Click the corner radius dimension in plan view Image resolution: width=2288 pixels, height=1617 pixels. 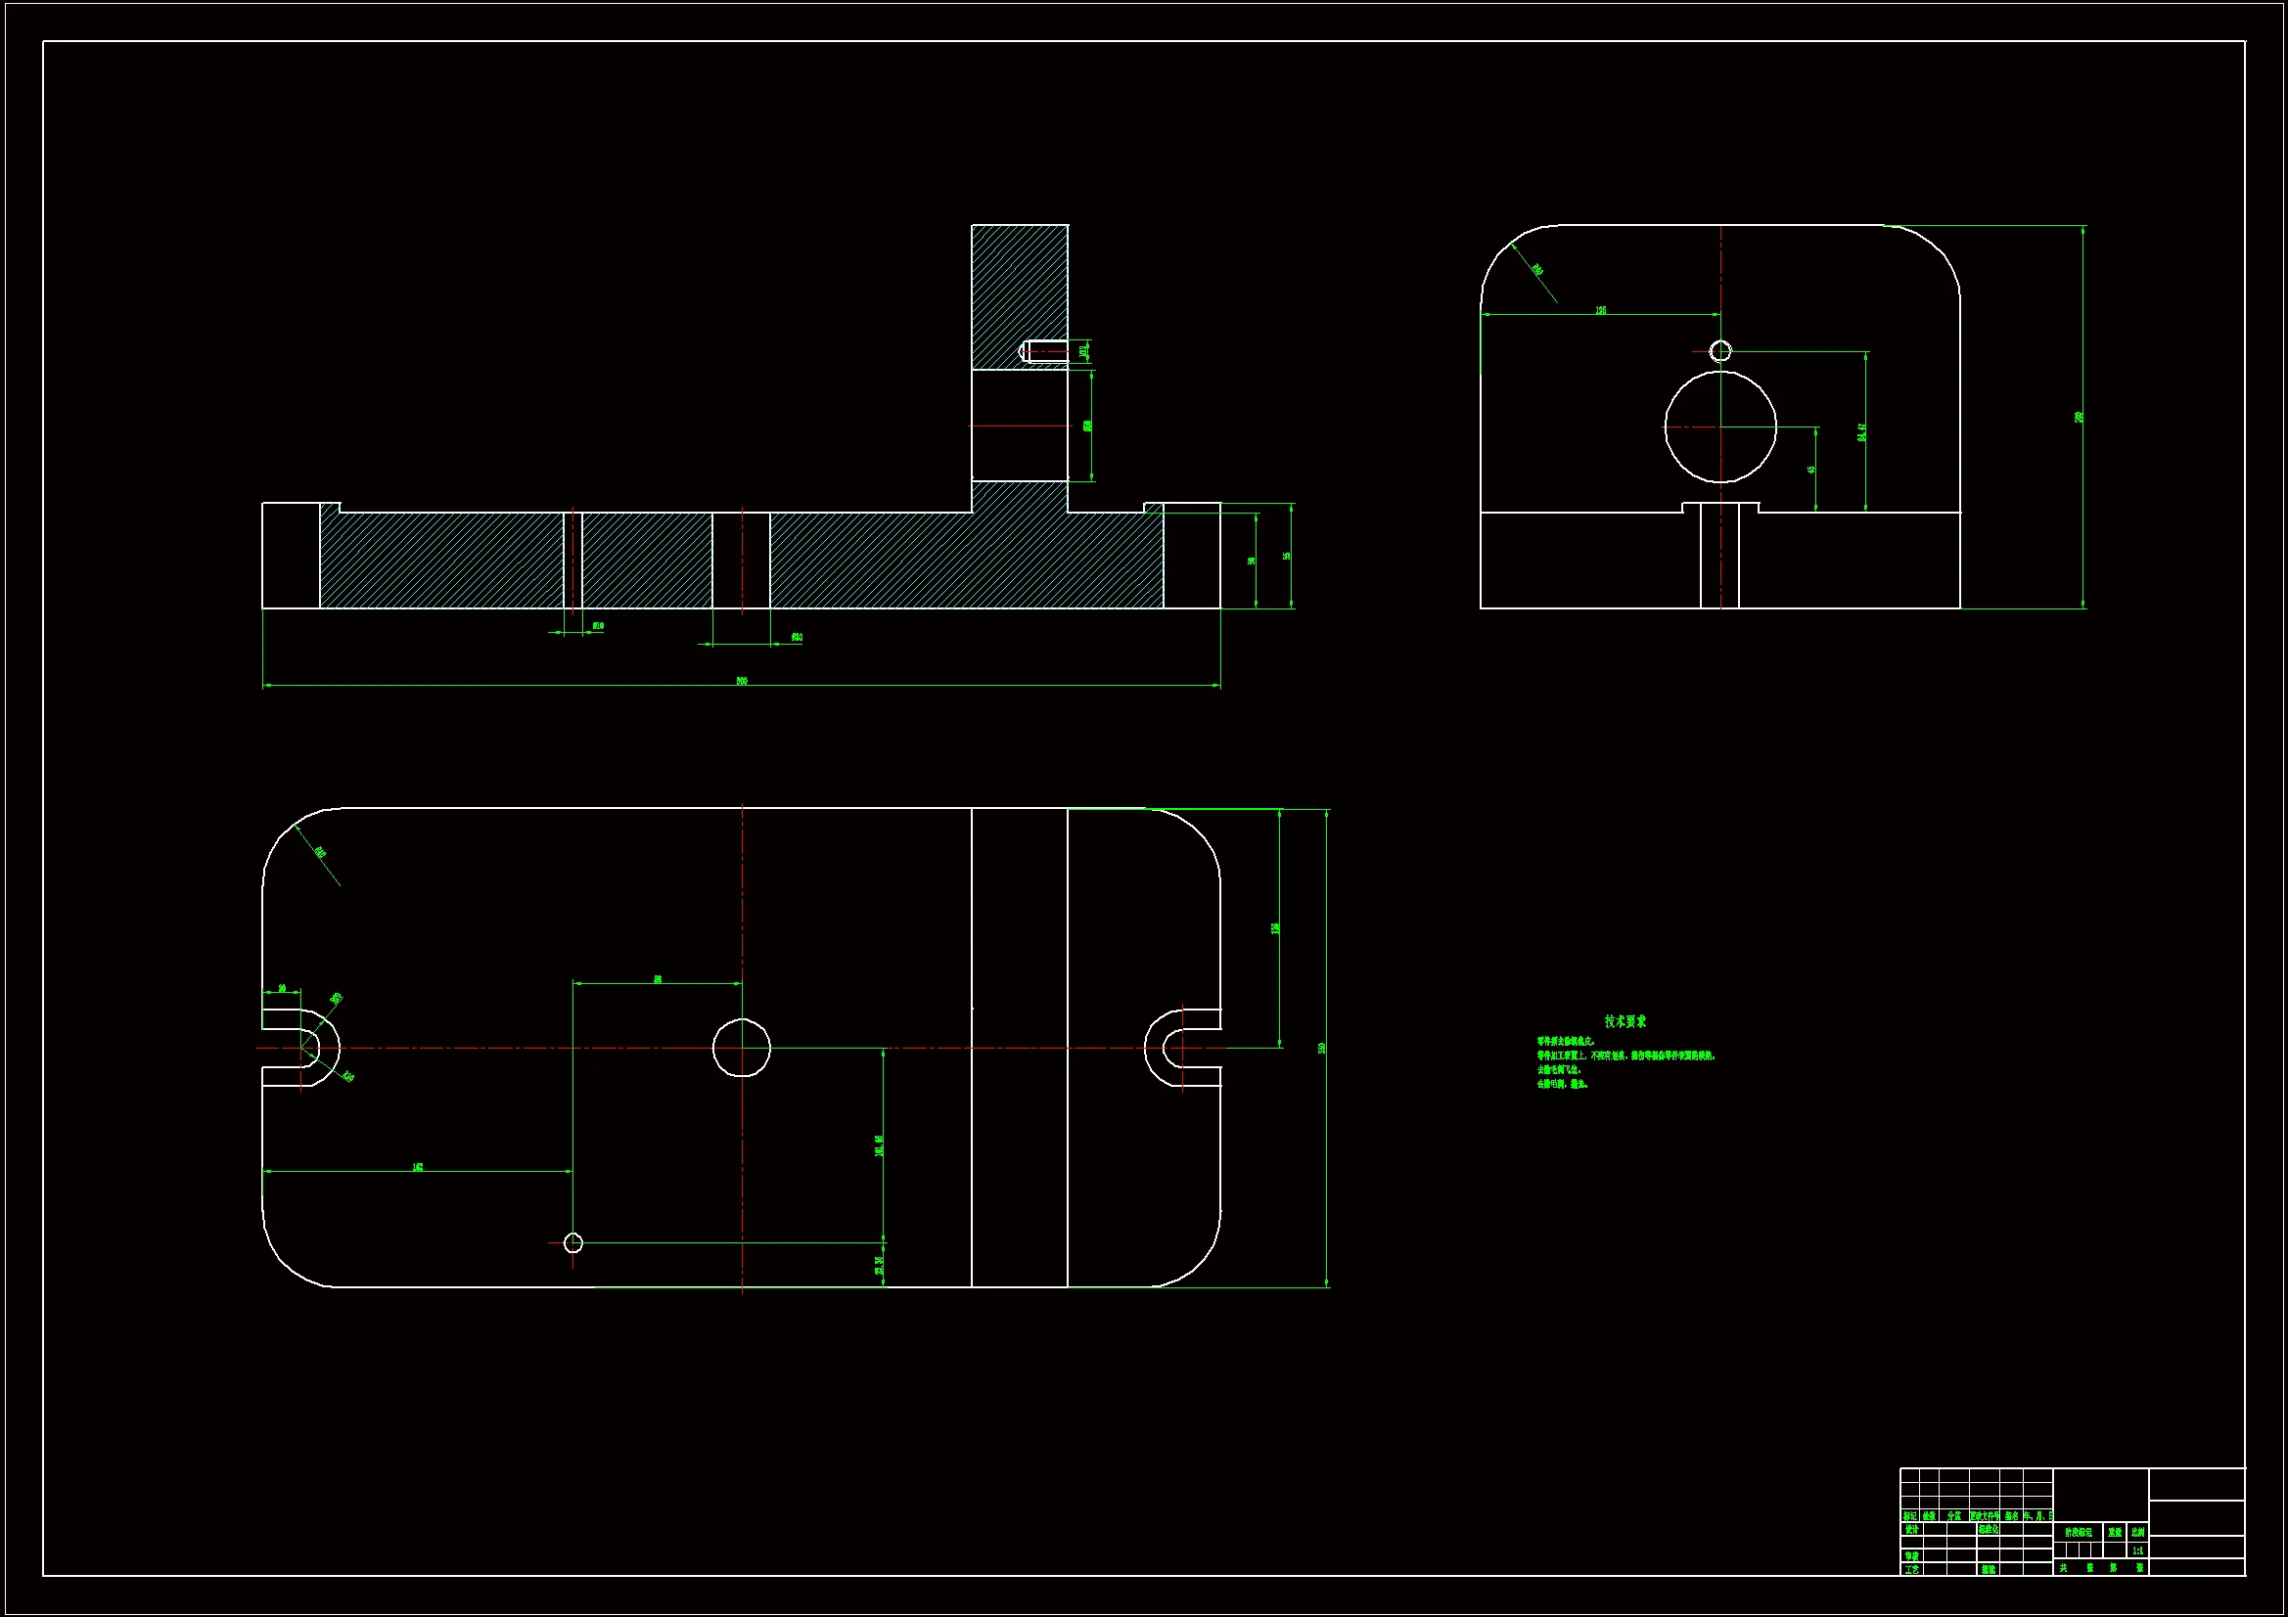pyautogui.click(x=320, y=853)
